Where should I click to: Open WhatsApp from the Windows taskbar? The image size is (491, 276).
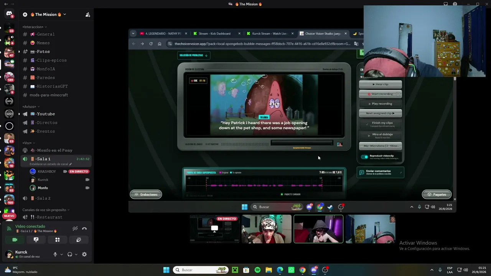pos(291,270)
